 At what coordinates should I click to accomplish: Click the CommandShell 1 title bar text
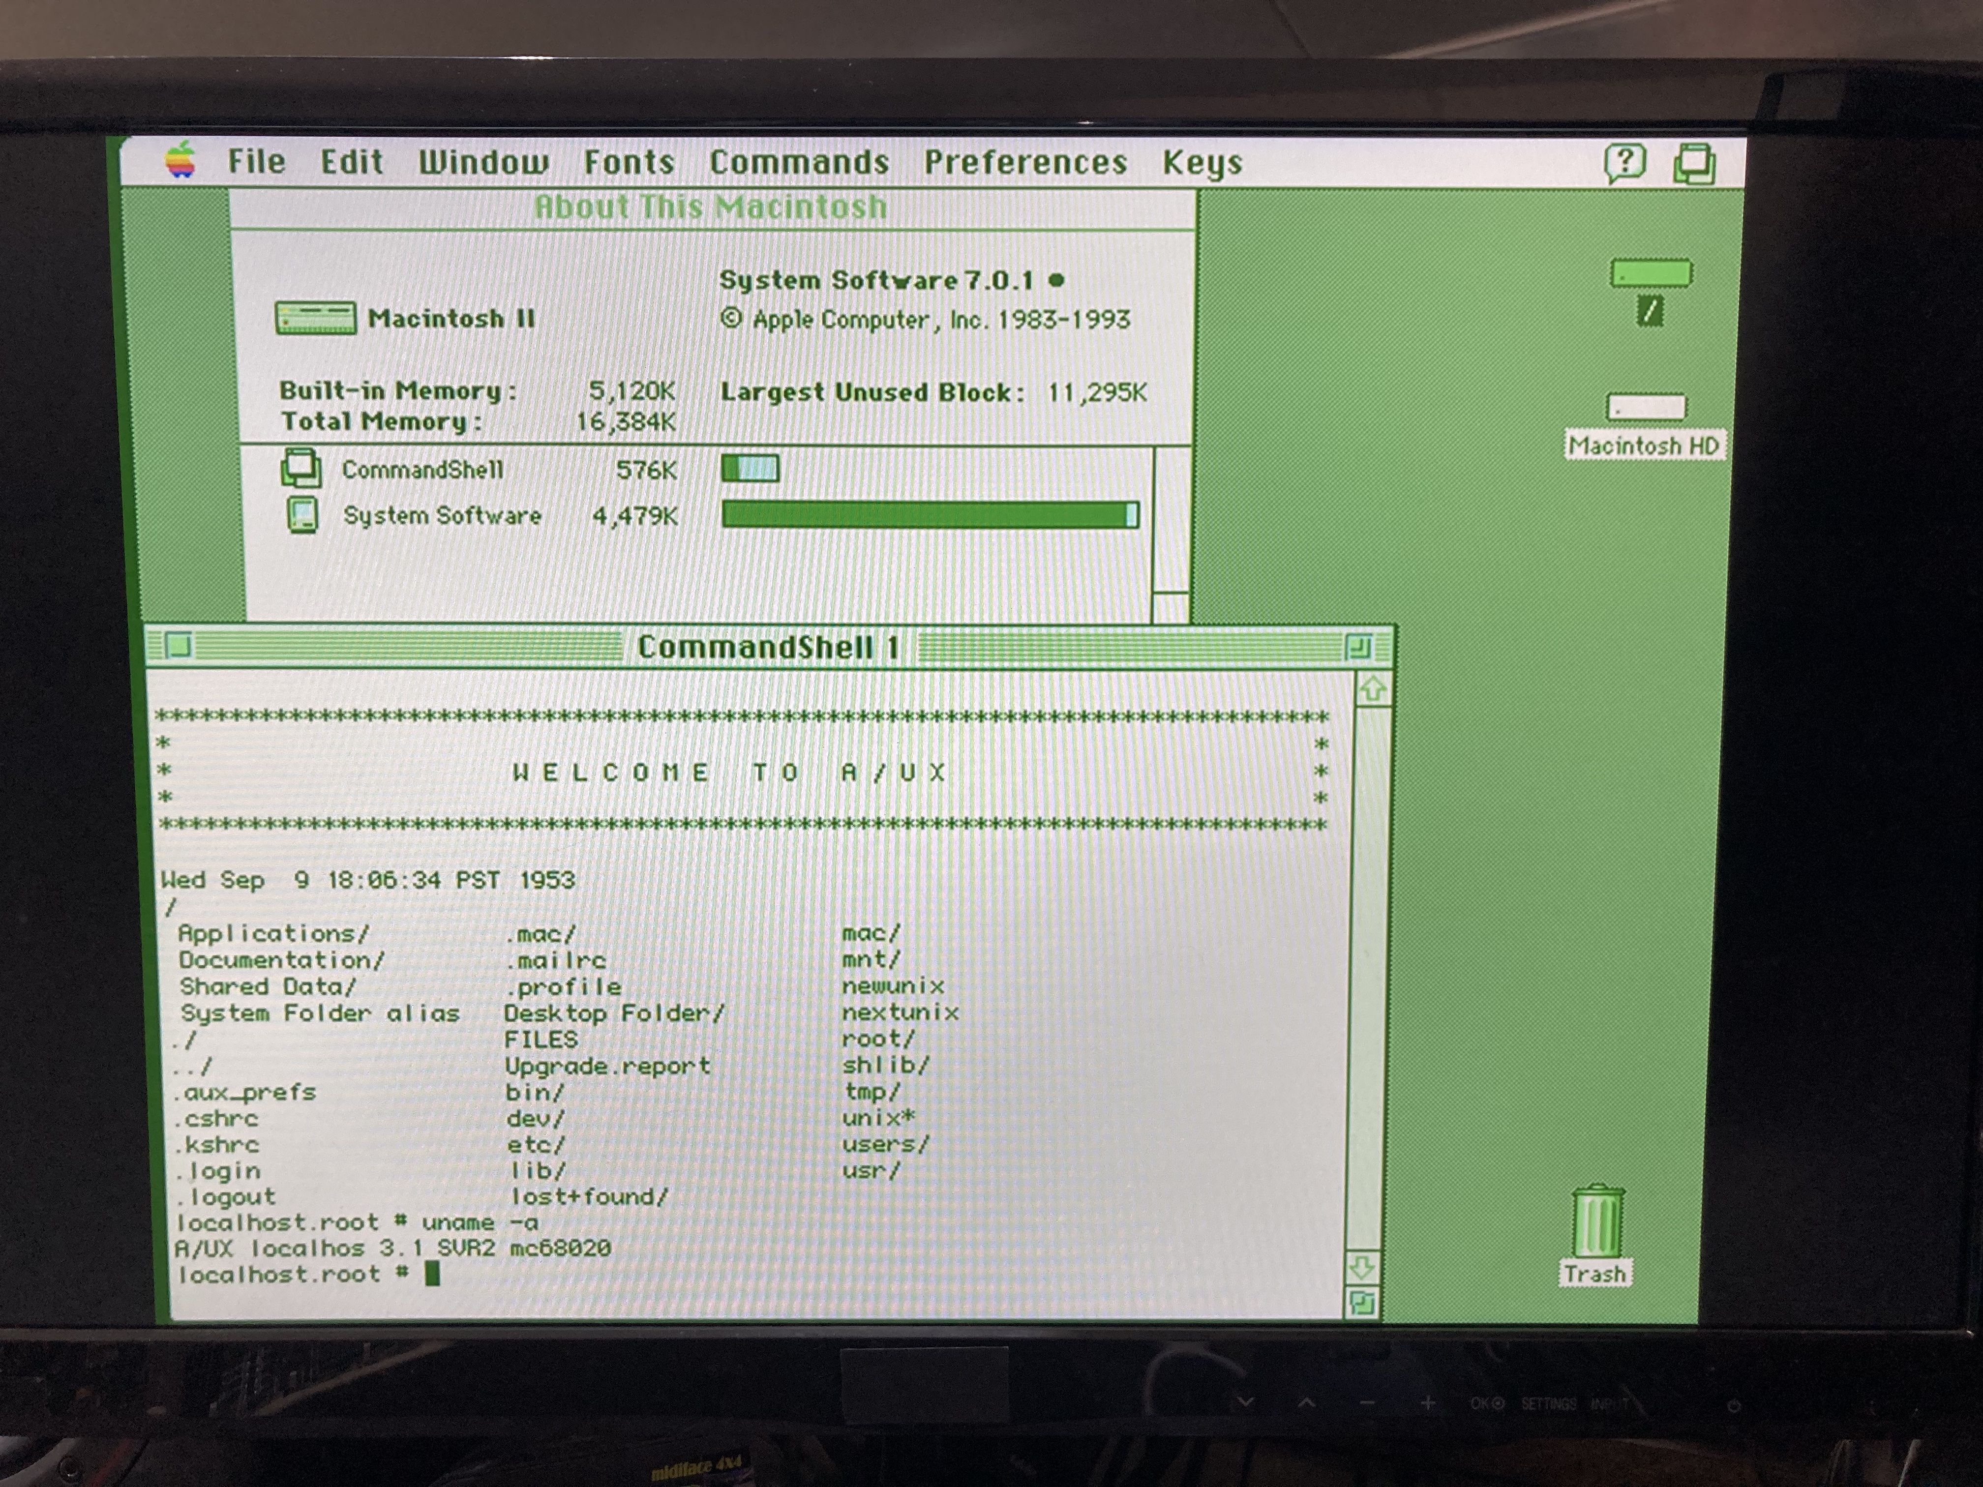click(x=767, y=647)
